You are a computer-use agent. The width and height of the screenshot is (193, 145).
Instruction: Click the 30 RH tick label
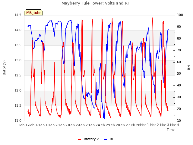pyautogui.click(x=179, y=97)
